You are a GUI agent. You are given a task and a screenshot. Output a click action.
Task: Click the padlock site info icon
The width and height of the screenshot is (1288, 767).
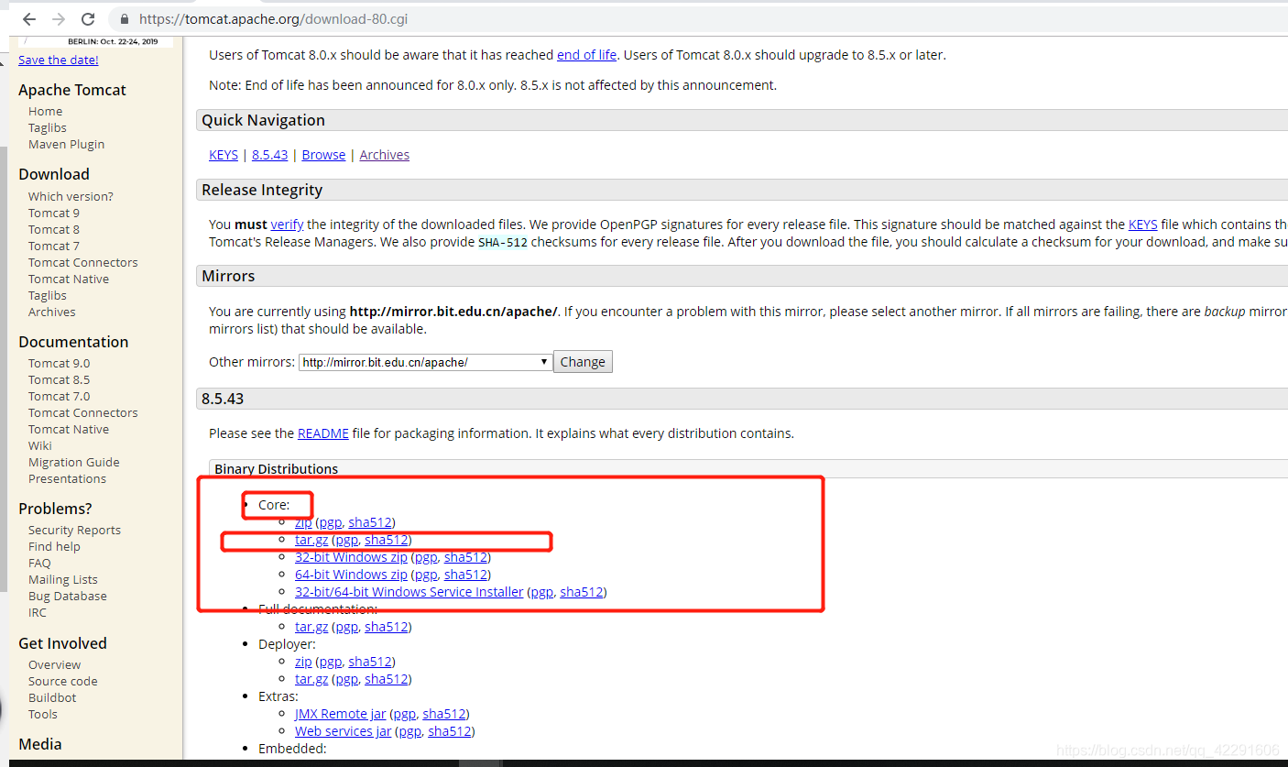(x=125, y=18)
